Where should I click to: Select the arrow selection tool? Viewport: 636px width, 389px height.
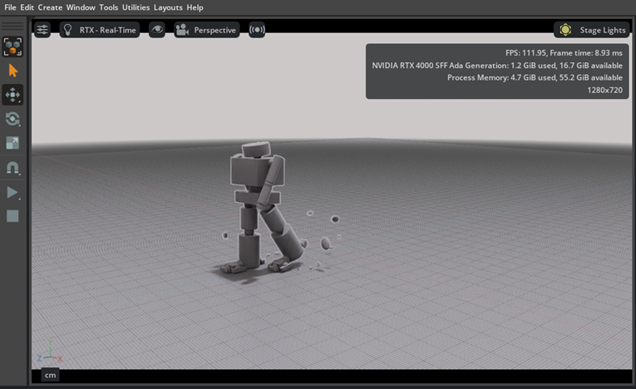click(12, 71)
